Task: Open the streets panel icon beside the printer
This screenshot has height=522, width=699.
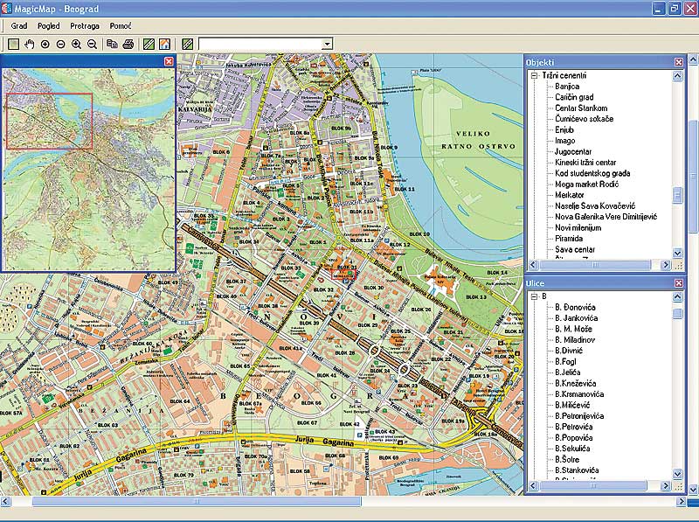Action: pos(149,45)
